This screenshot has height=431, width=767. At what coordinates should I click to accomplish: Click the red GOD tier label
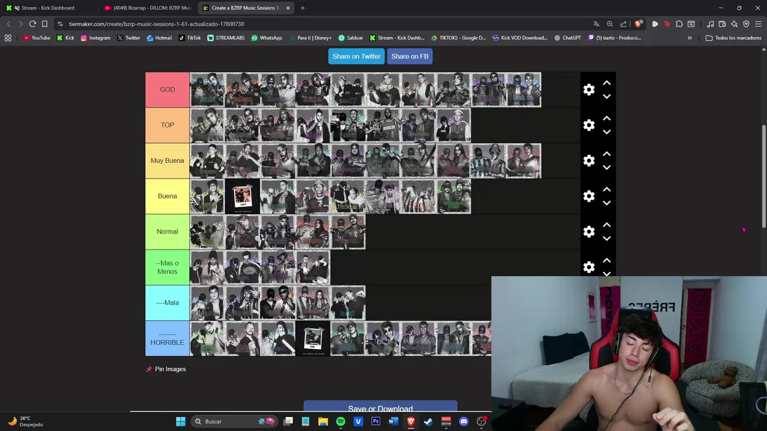point(167,90)
